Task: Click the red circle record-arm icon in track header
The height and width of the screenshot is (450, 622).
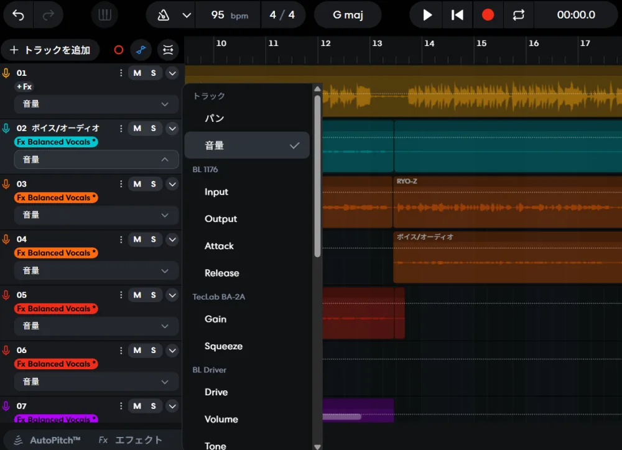Action: coord(119,50)
